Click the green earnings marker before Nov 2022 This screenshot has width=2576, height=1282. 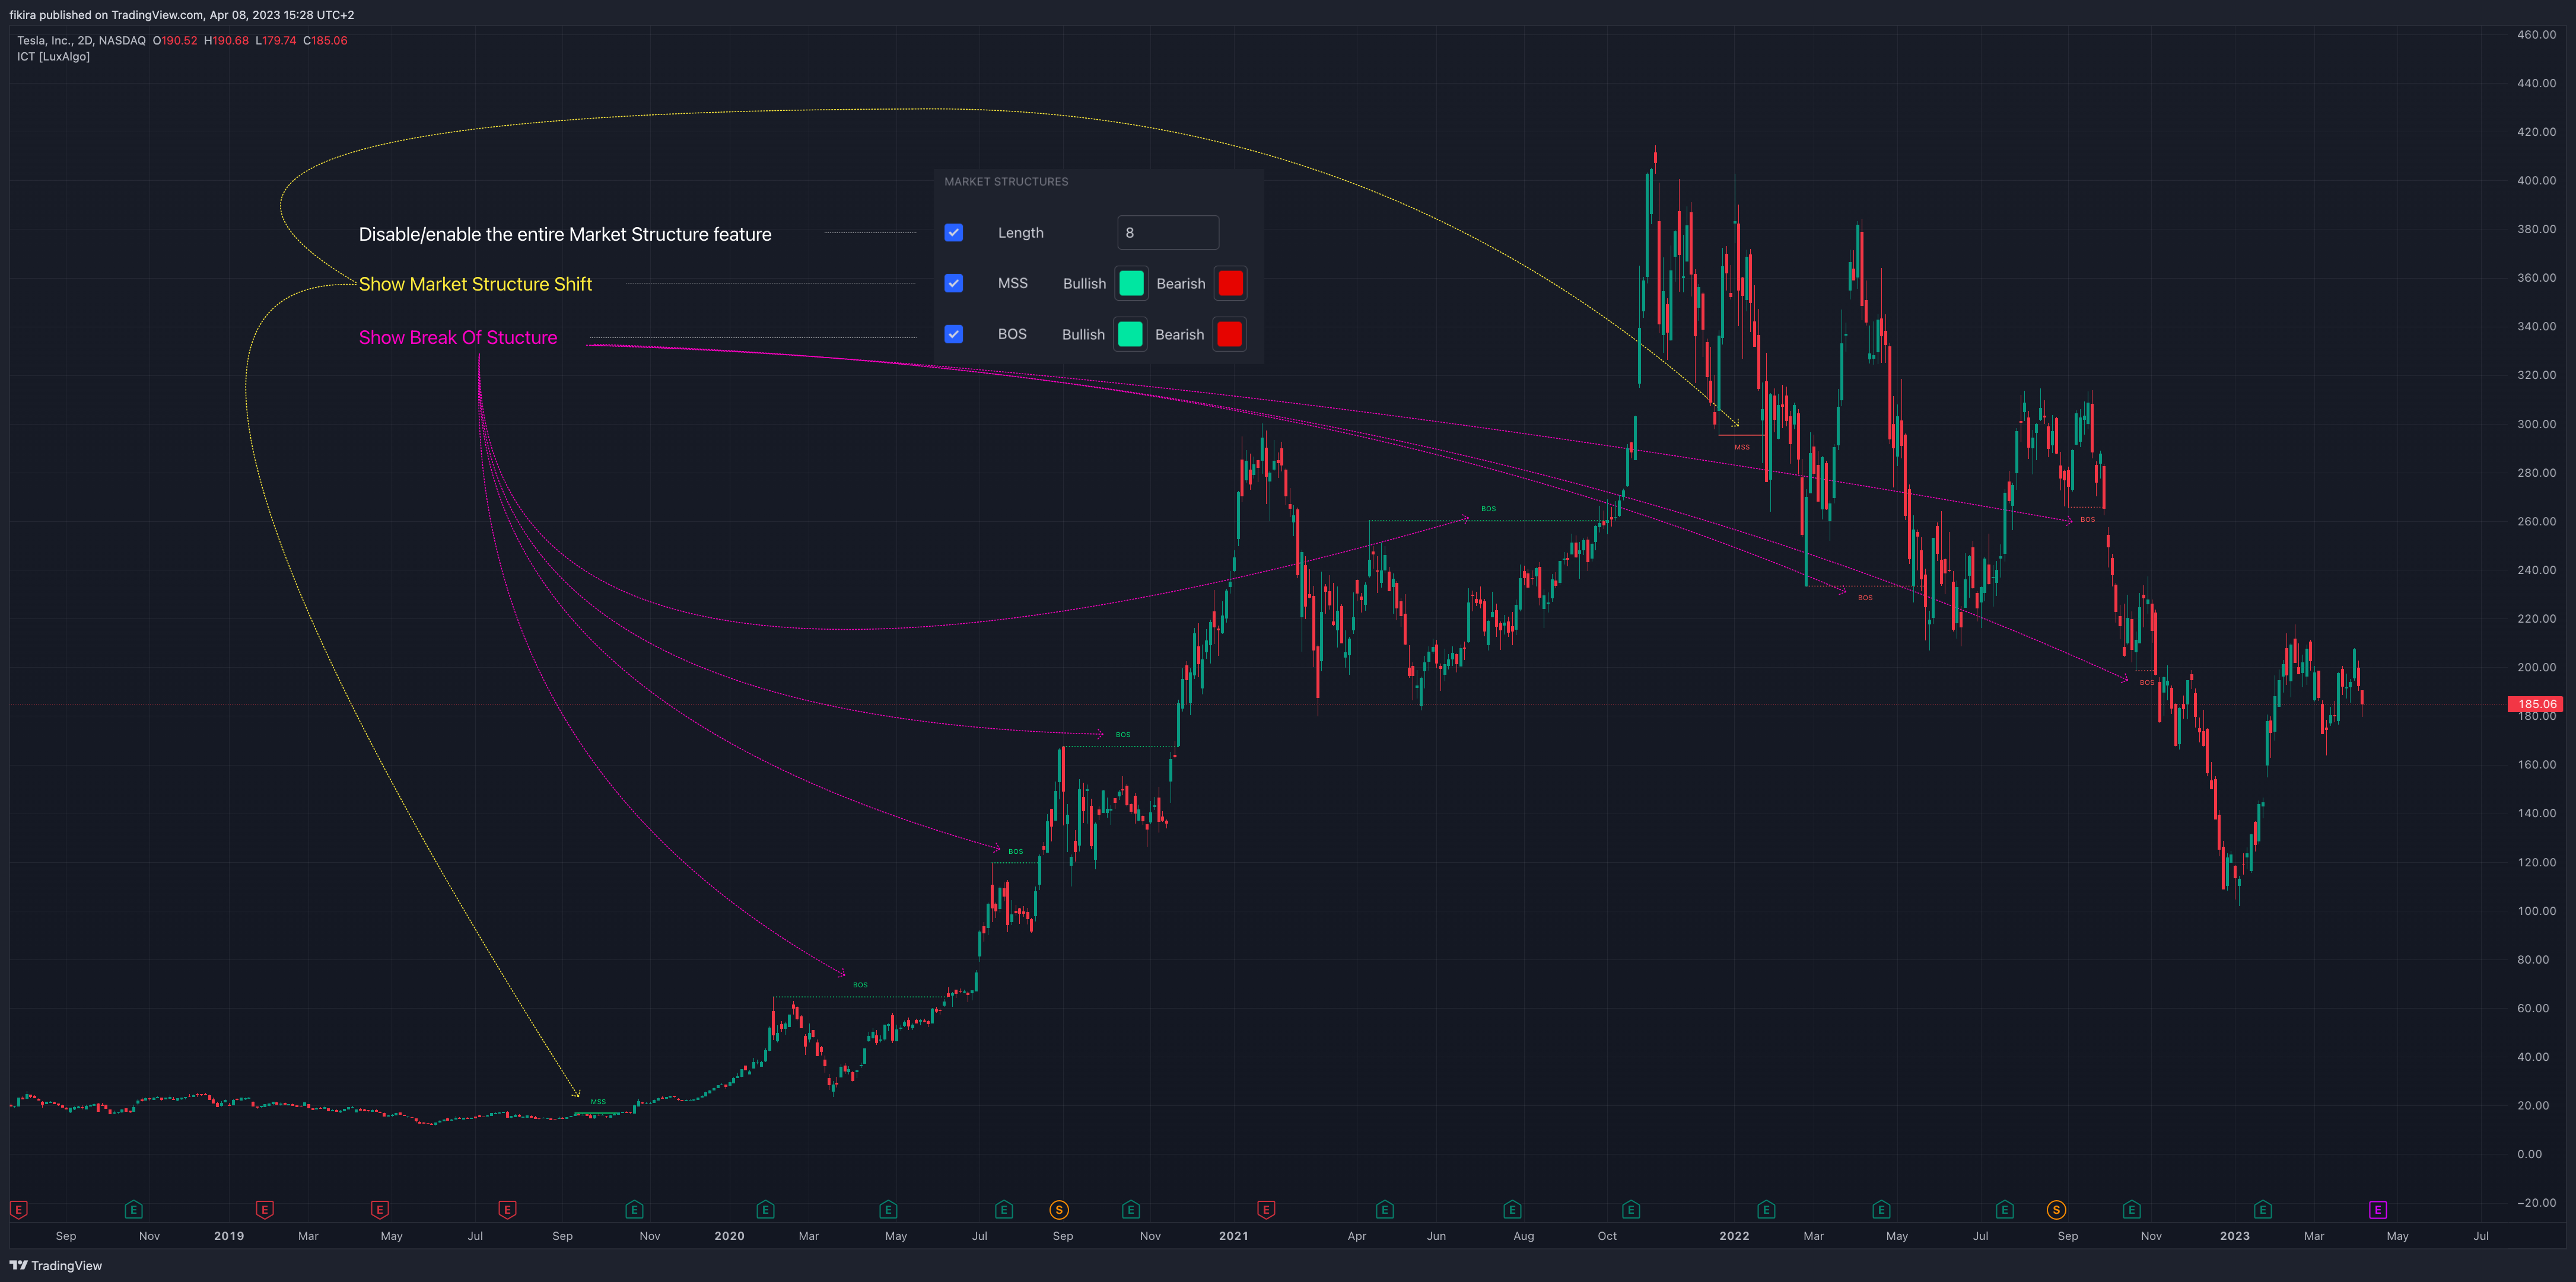(2132, 1210)
